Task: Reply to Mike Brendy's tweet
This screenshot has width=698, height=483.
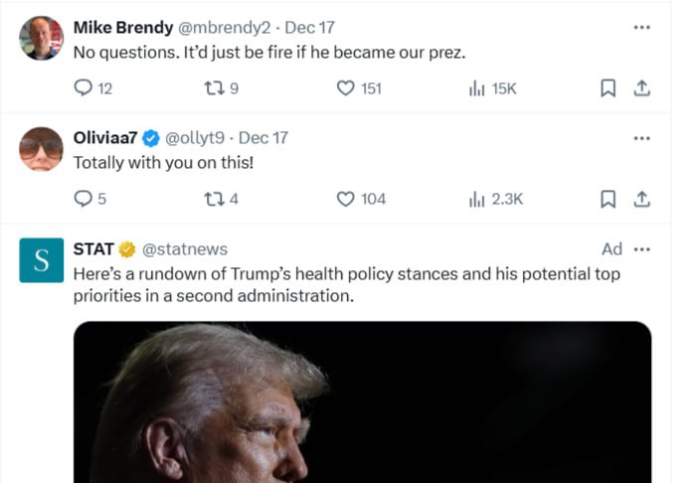Action: (x=84, y=88)
